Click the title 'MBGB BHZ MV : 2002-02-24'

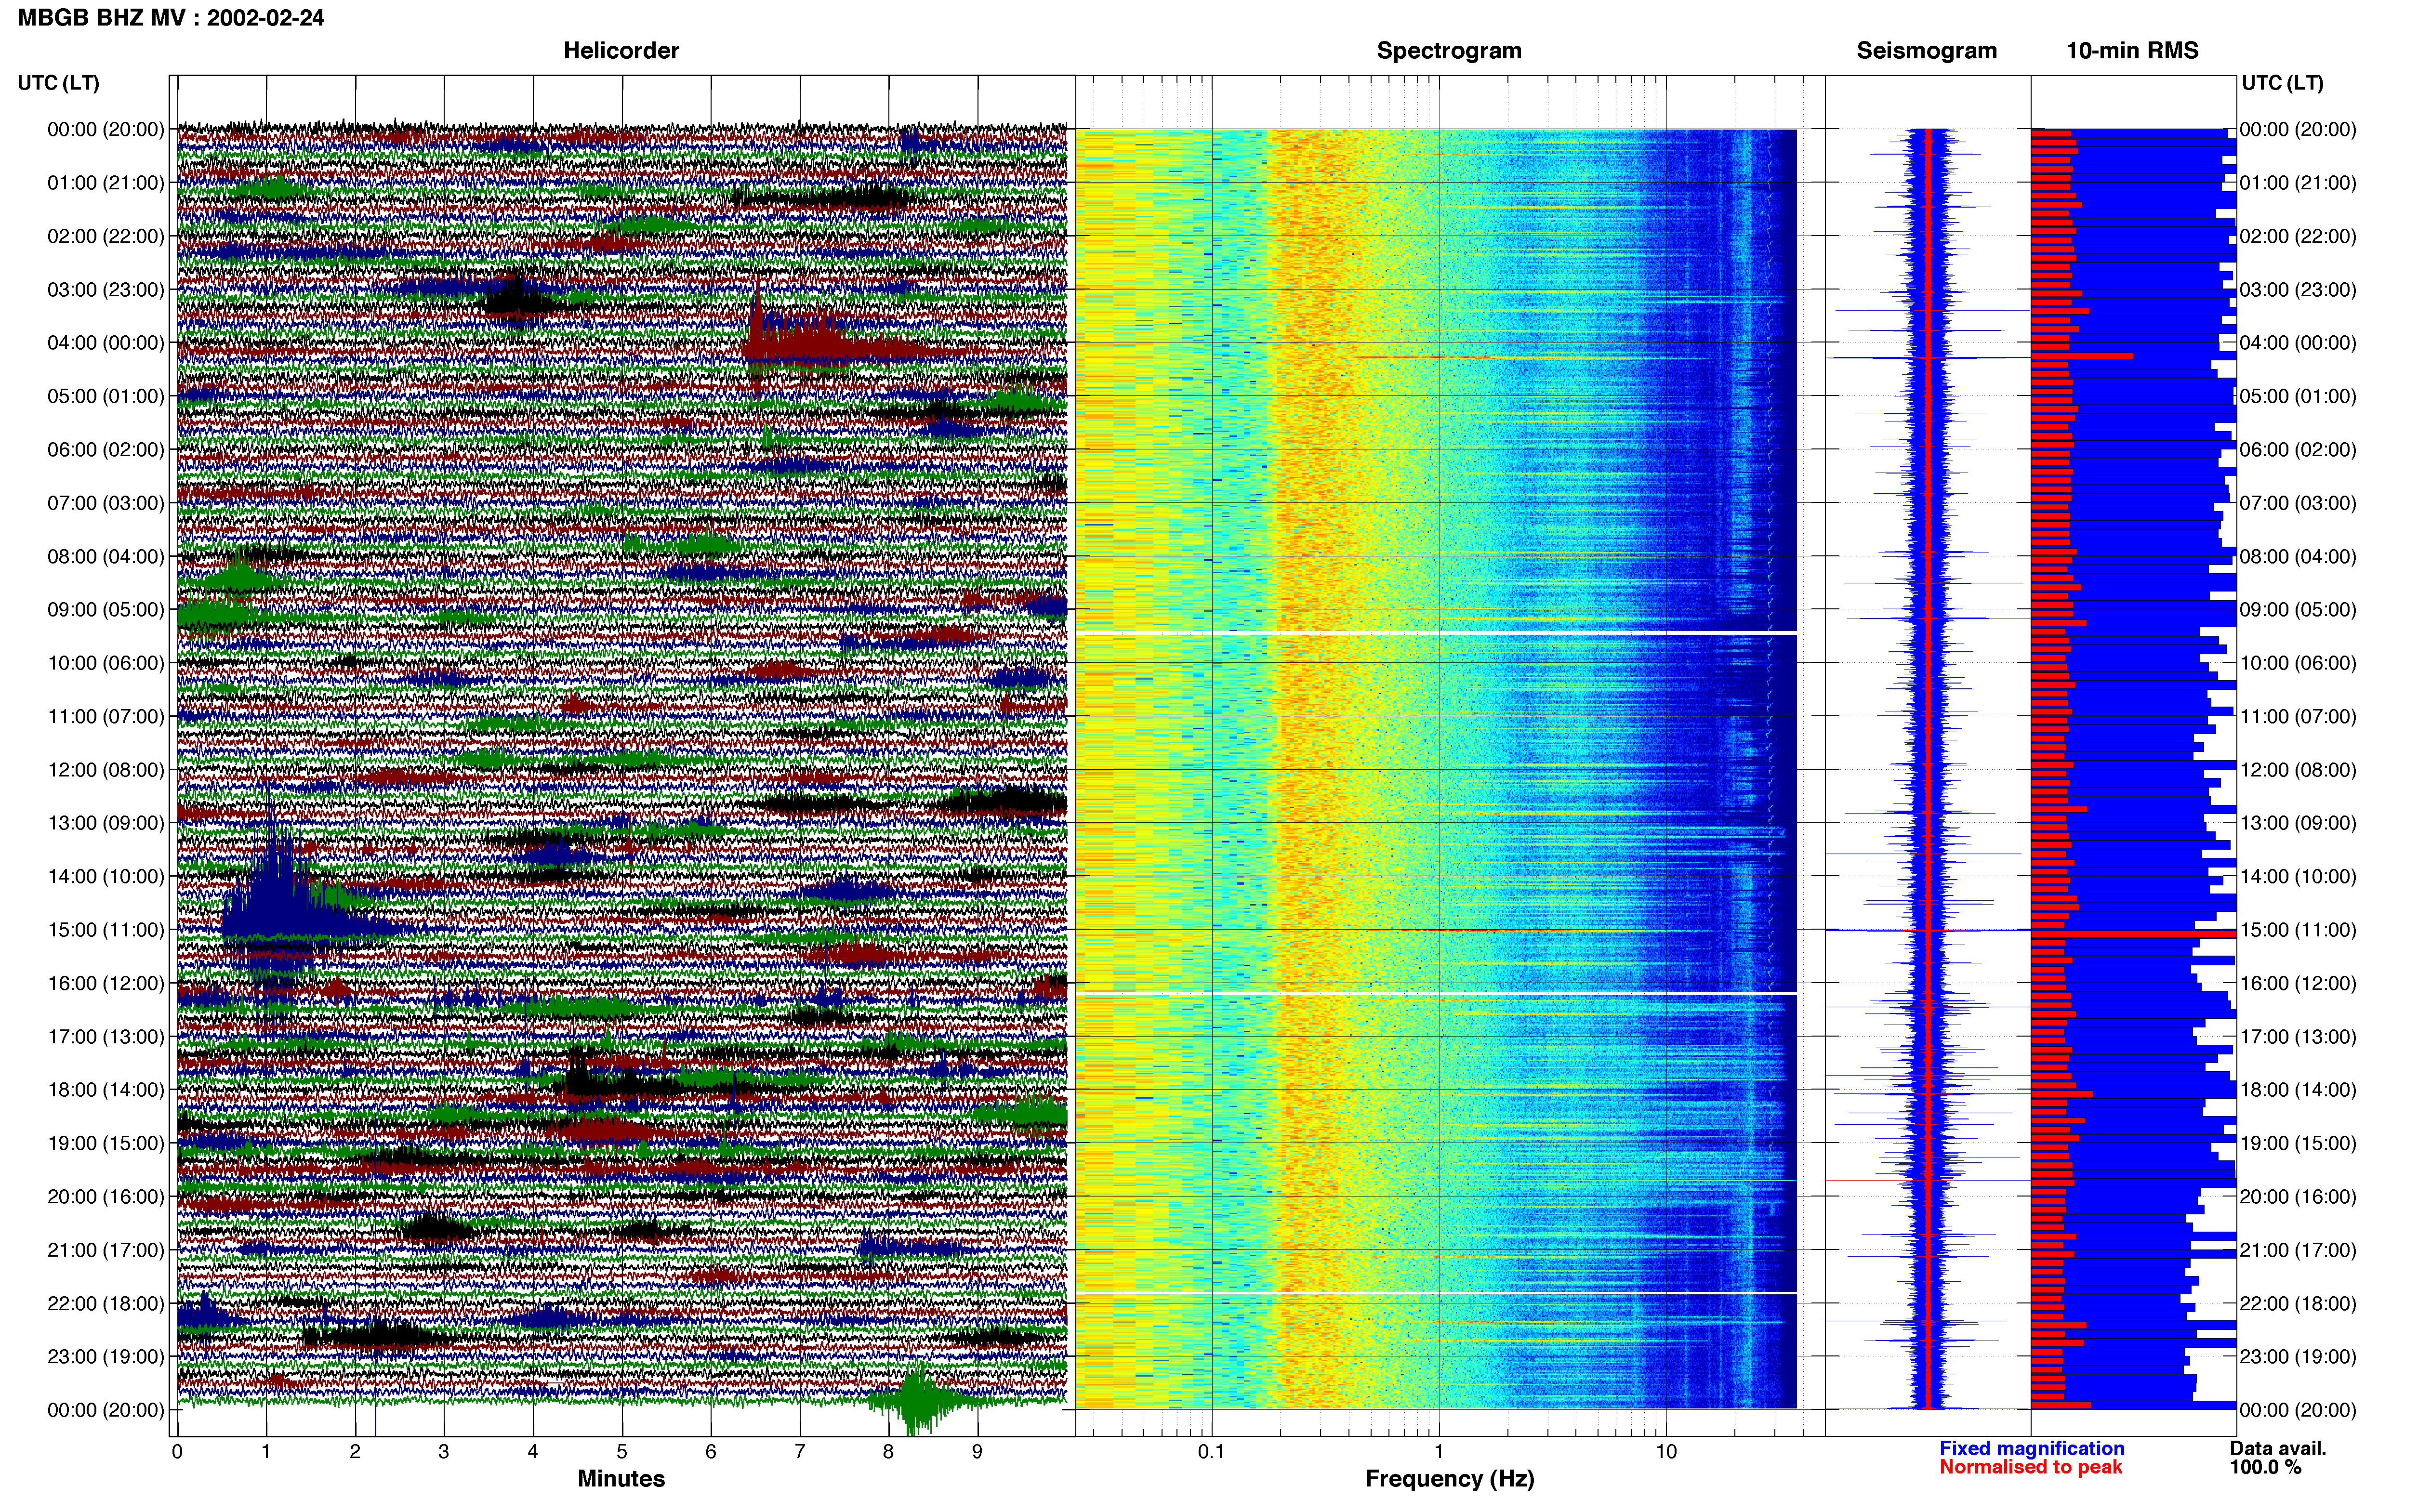point(171,18)
